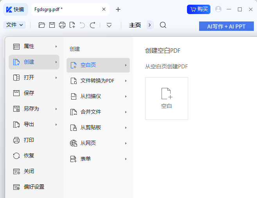Click the 购买 purchase button
Viewport: 257px width, 198px height.
pyautogui.click(x=199, y=9)
